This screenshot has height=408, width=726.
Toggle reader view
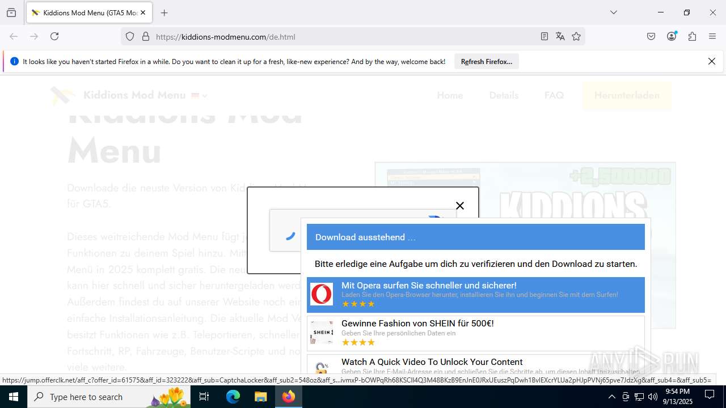pos(544,36)
